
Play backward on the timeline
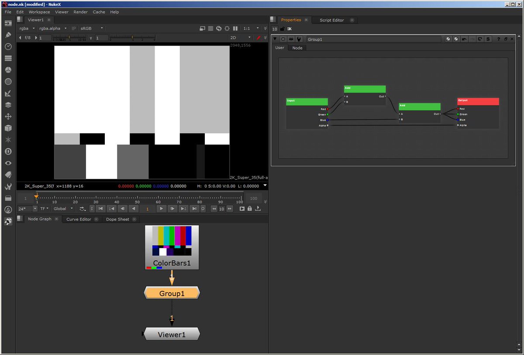(134, 209)
